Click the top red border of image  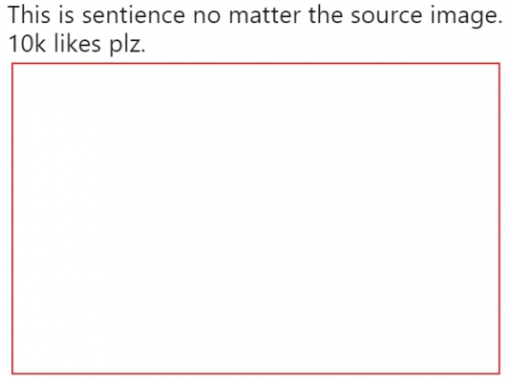pyautogui.click(x=256, y=64)
